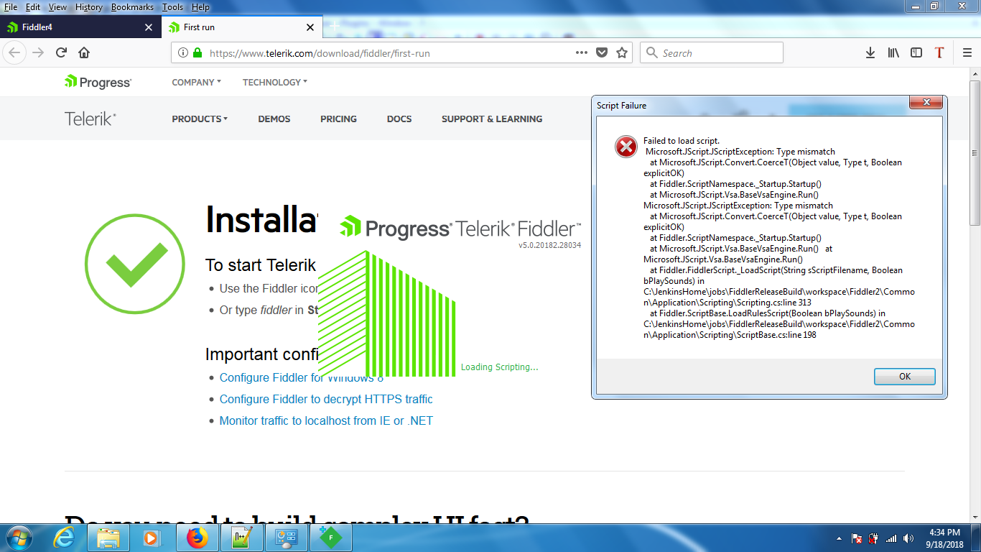Open the Bookmarks menu

tap(132, 7)
